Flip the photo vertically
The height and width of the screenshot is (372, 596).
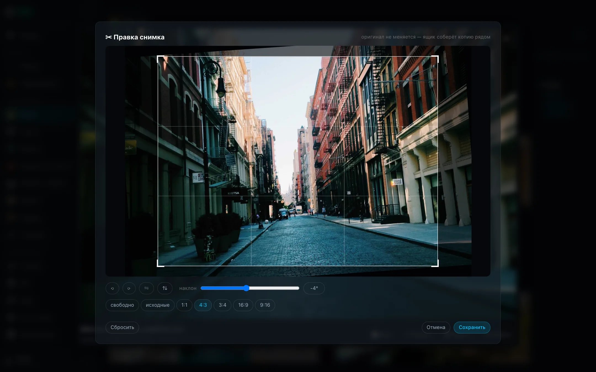pos(165,288)
